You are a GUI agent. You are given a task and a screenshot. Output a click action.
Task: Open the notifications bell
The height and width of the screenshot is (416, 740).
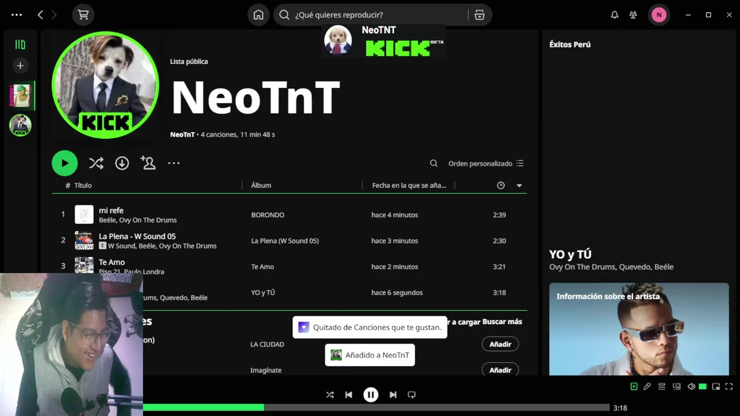615,15
